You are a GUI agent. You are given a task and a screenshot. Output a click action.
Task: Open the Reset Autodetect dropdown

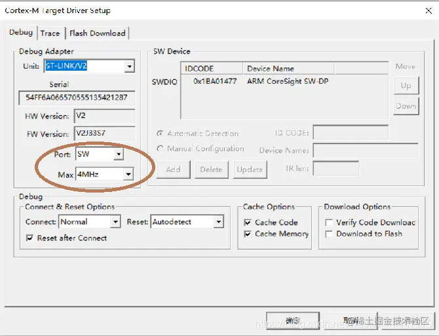pos(218,222)
